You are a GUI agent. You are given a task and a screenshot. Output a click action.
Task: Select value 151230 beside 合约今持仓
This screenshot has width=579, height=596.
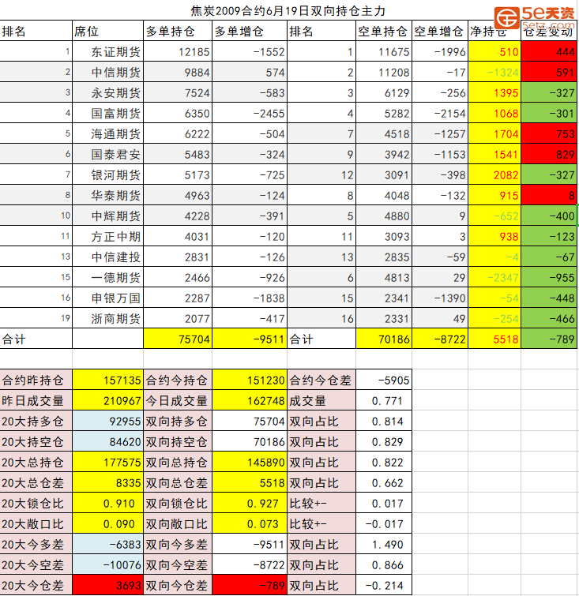[250, 380]
